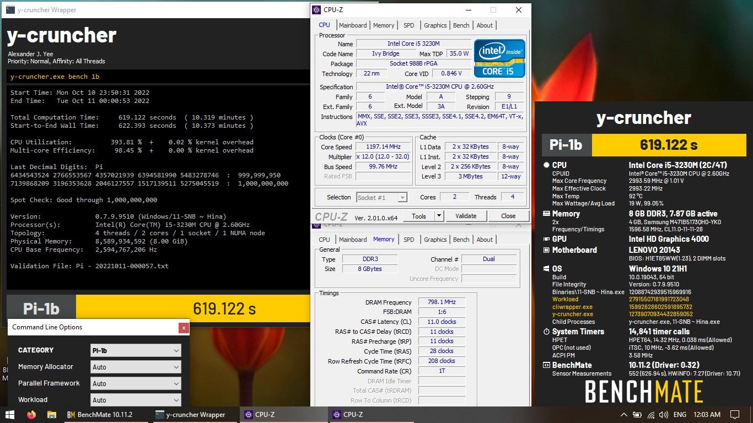The height and width of the screenshot is (423, 753).
Task: Open Mainboard tab in lower CPU-Z window
Action: 353,240
